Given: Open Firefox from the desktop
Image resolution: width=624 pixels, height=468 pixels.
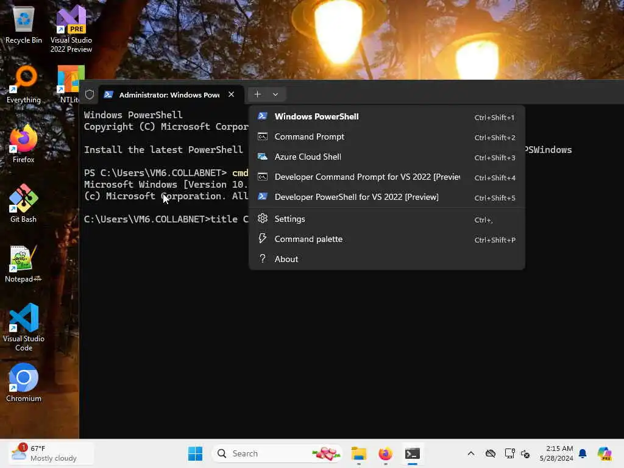Looking at the screenshot, I should (x=24, y=144).
